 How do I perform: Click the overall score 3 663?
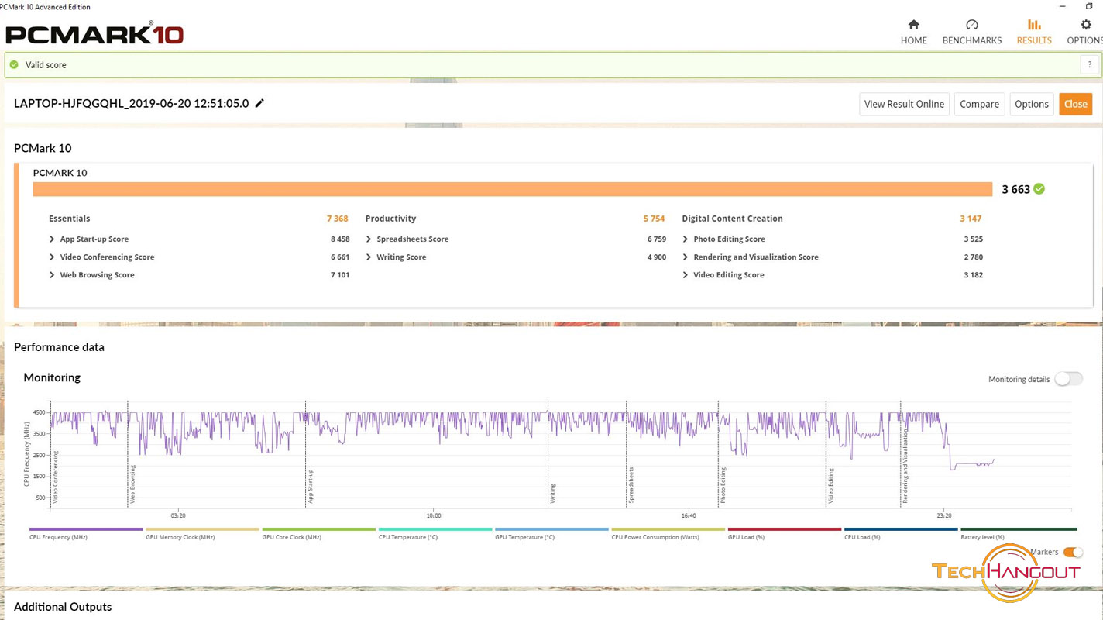pyautogui.click(x=1015, y=189)
